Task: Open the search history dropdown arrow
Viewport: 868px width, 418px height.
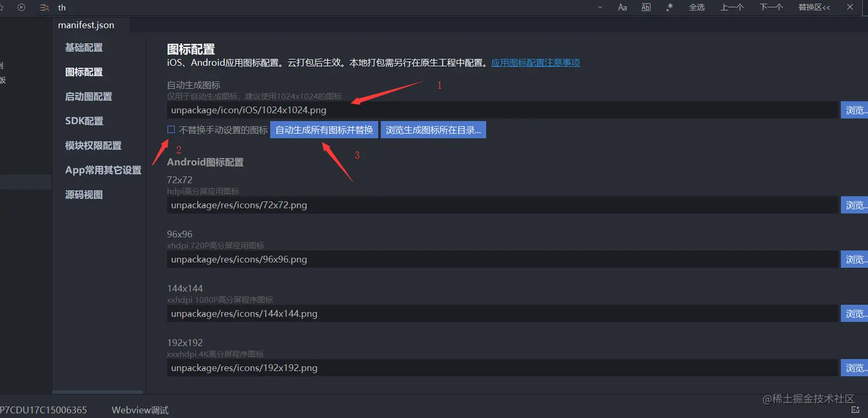Action: click(x=600, y=7)
